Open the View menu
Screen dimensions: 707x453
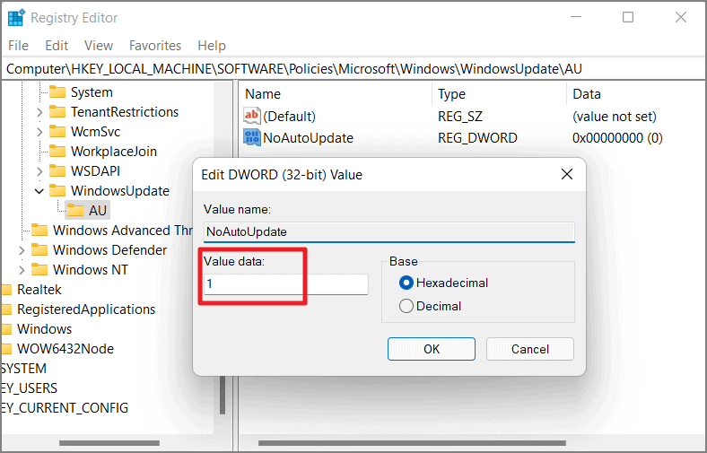[x=99, y=46]
